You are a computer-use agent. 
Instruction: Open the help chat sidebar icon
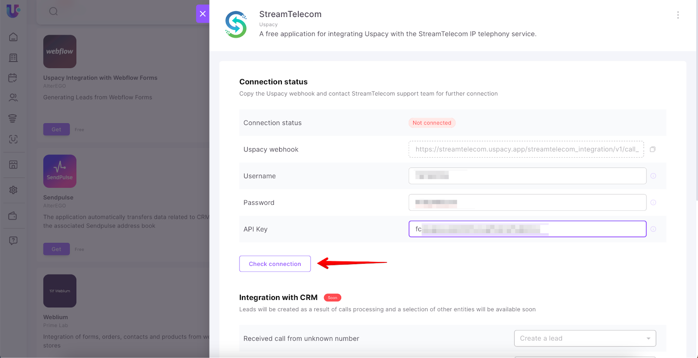(13, 241)
